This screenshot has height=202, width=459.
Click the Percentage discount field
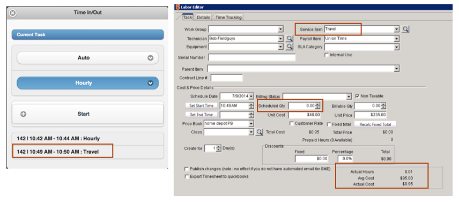tap(345, 159)
